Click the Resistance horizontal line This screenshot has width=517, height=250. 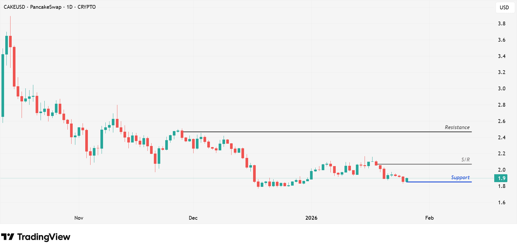pyautogui.click(x=321, y=132)
